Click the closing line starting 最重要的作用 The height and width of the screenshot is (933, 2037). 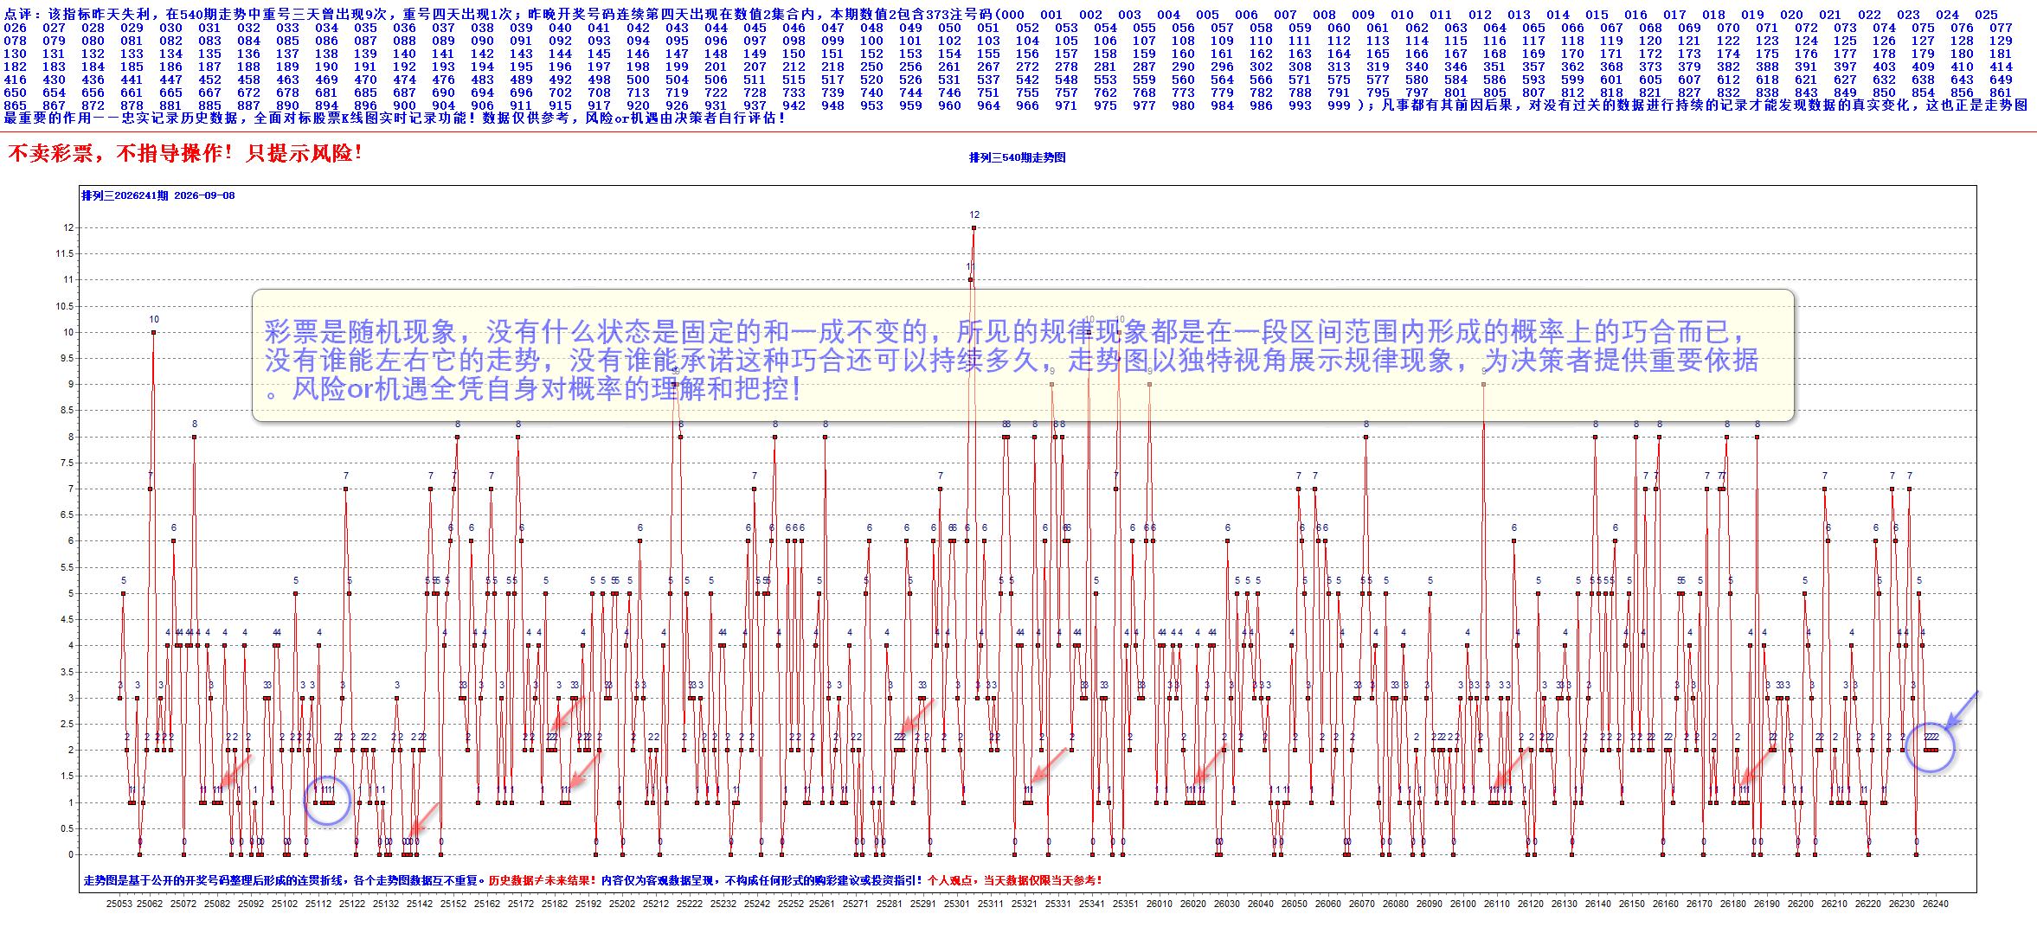pos(395,118)
